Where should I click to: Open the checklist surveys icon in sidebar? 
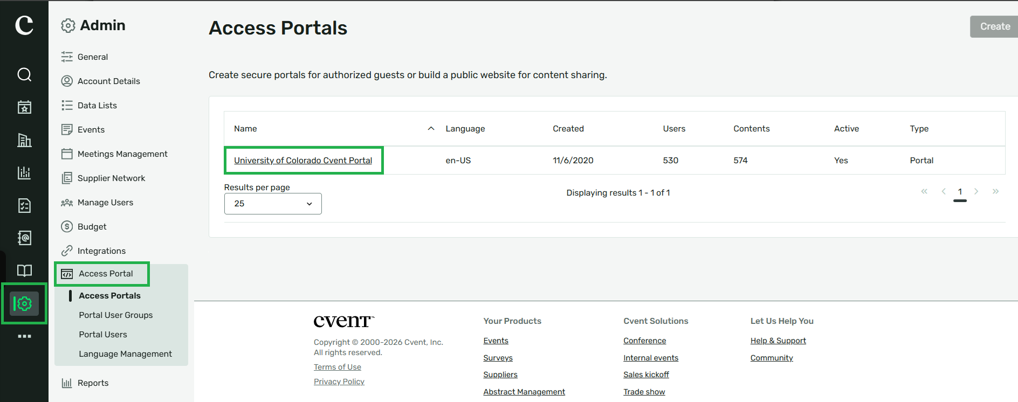[x=24, y=205]
